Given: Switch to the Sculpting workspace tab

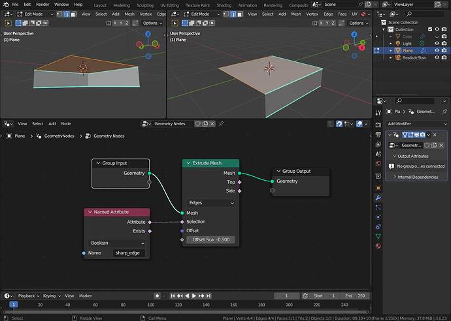Looking at the screenshot, I should coord(145,5).
